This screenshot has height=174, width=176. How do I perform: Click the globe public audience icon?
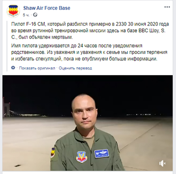(35, 15)
